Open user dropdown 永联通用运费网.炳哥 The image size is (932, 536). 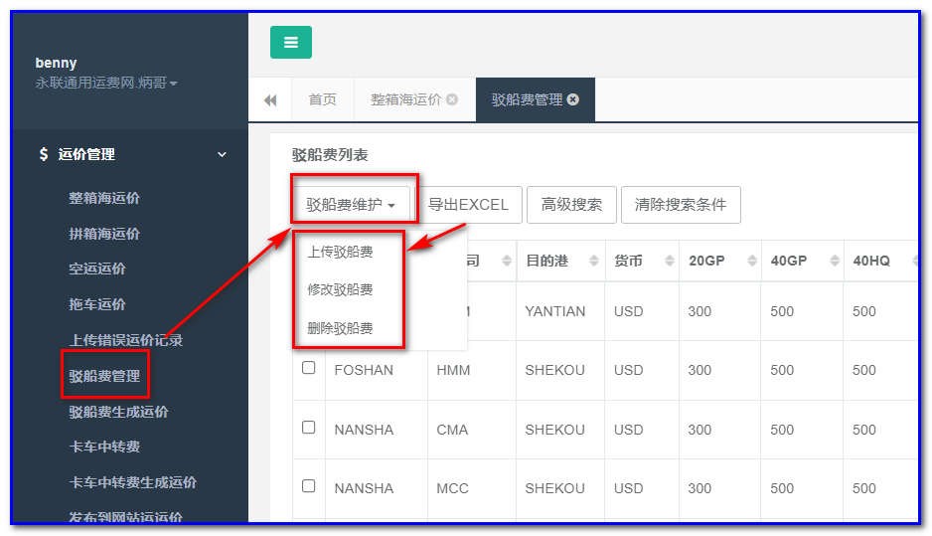[106, 83]
